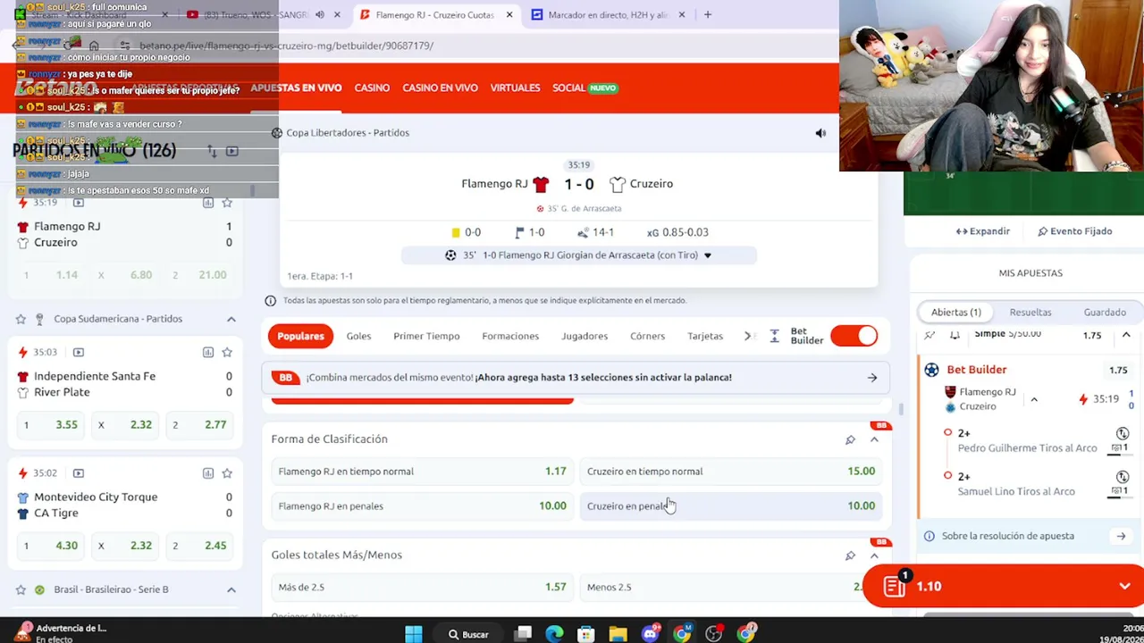Collapse the Goles totales Más/Menos market
This screenshot has height=643, width=1144.
[x=874, y=555]
